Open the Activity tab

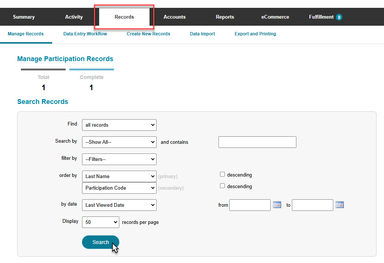click(74, 17)
